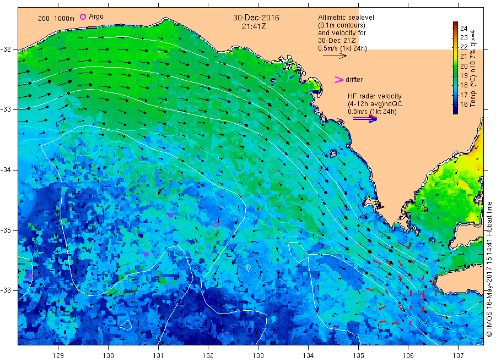Click the 16 value on temperature scale

click(463, 104)
